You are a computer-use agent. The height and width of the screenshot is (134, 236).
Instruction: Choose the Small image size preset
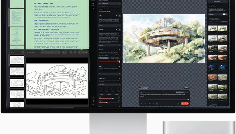point(102,94)
